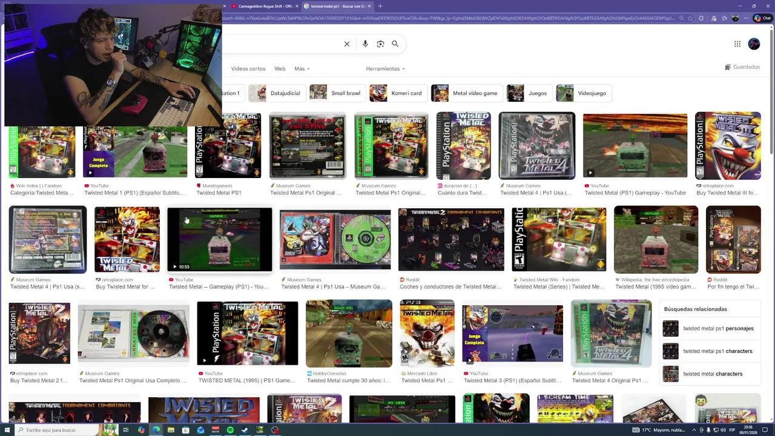This screenshot has width=775, height=436.
Task: Open related search twisted metal ps1 characters
Action: pyautogui.click(x=711, y=351)
